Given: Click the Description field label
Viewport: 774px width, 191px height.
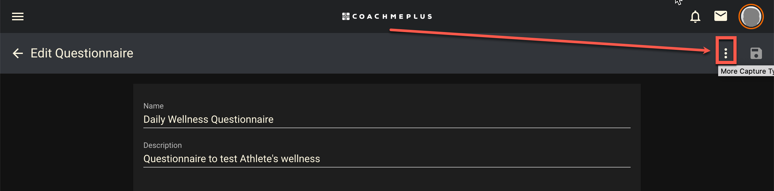Looking at the screenshot, I should click(x=162, y=145).
